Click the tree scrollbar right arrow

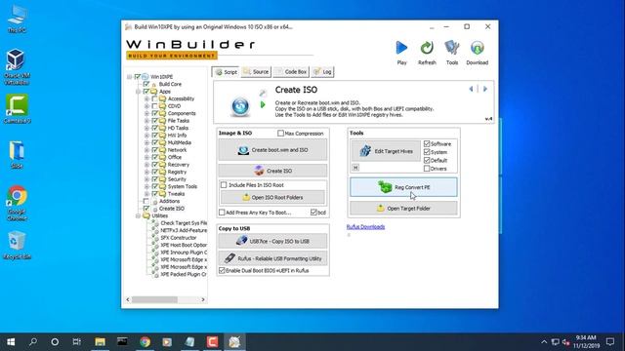point(203,299)
